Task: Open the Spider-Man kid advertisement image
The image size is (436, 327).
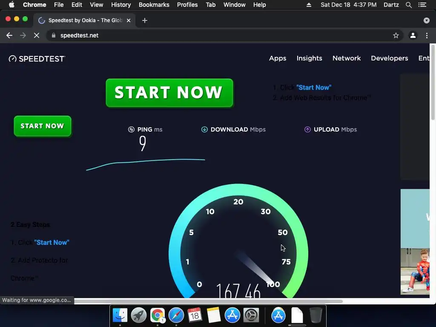Action: pos(415,271)
